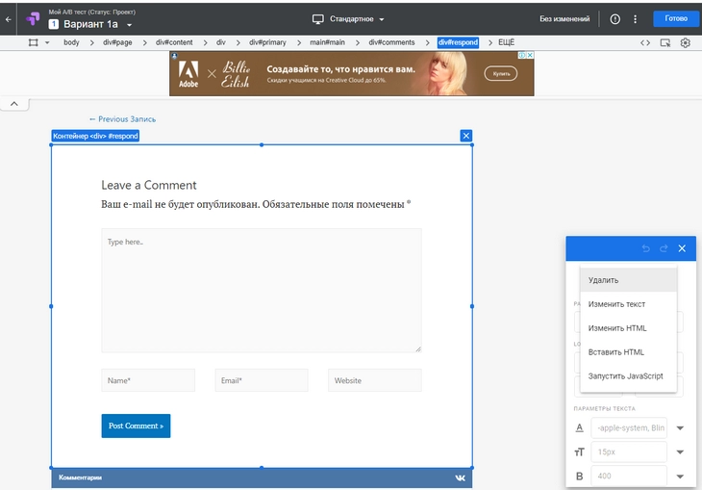Expand the Вариант 1а variant dropdown
This screenshot has height=490, width=702.
click(x=129, y=25)
